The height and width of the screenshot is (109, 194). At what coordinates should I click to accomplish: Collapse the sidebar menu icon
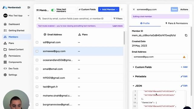(x=29, y=7)
